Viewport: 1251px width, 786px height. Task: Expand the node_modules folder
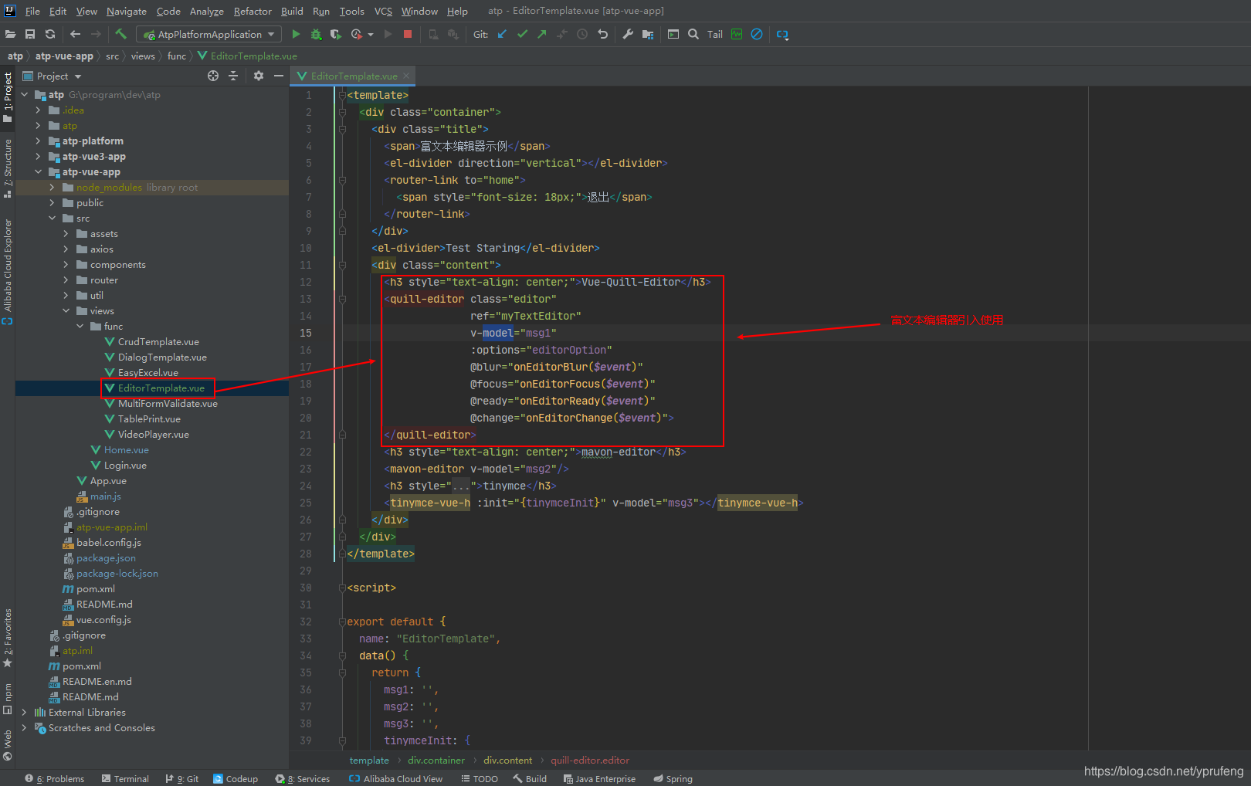(x=51, y=187)
